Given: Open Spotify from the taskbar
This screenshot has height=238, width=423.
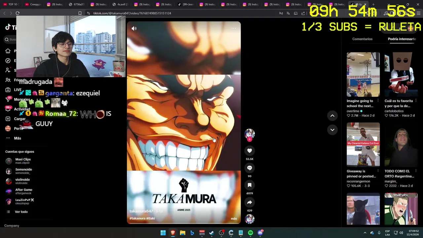Looking at the screenshot, I should pos(250,233).
